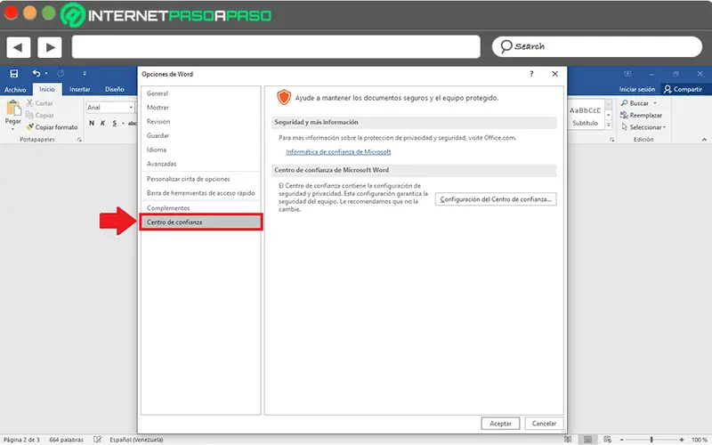This screenshot has height=445, width=712.
Task: Click zoom in plus button
Action: click(x=682, y=440)
